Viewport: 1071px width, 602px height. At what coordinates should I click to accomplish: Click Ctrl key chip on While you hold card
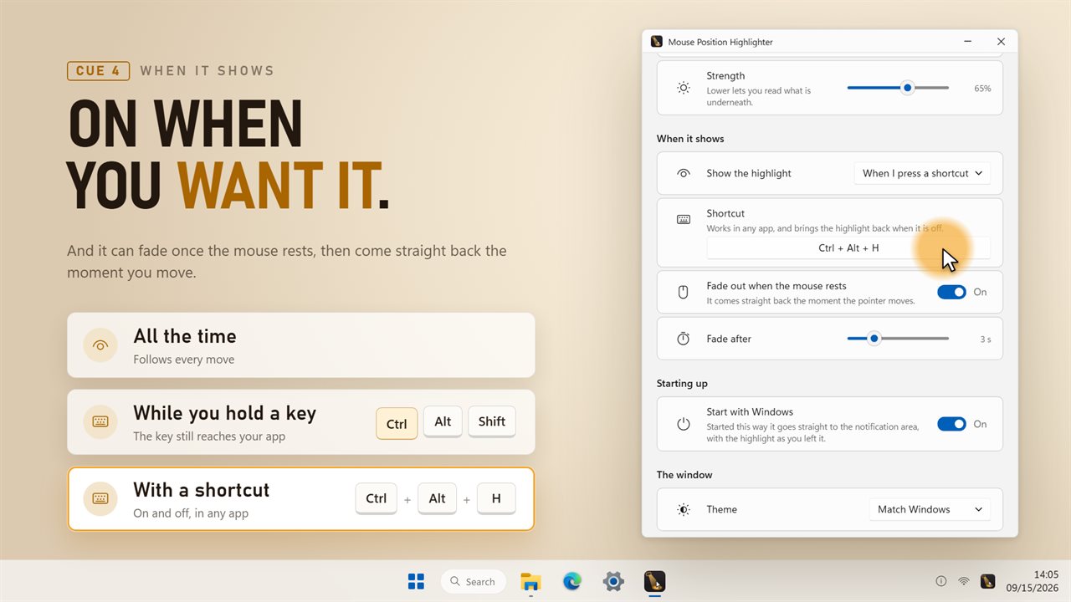[397, 423]
